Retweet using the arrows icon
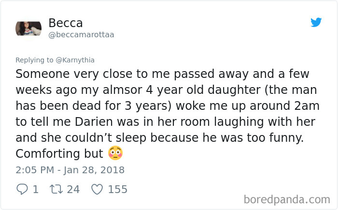The height and width of the screenshot is (210, 338). [x=56, y=189]
